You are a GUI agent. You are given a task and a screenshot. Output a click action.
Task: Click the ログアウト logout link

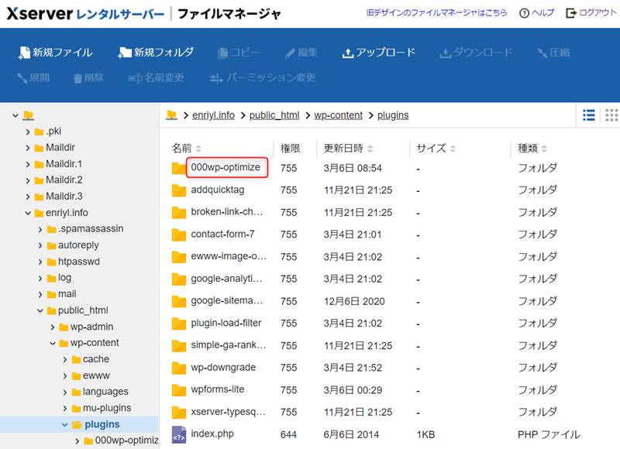(591, 13)
